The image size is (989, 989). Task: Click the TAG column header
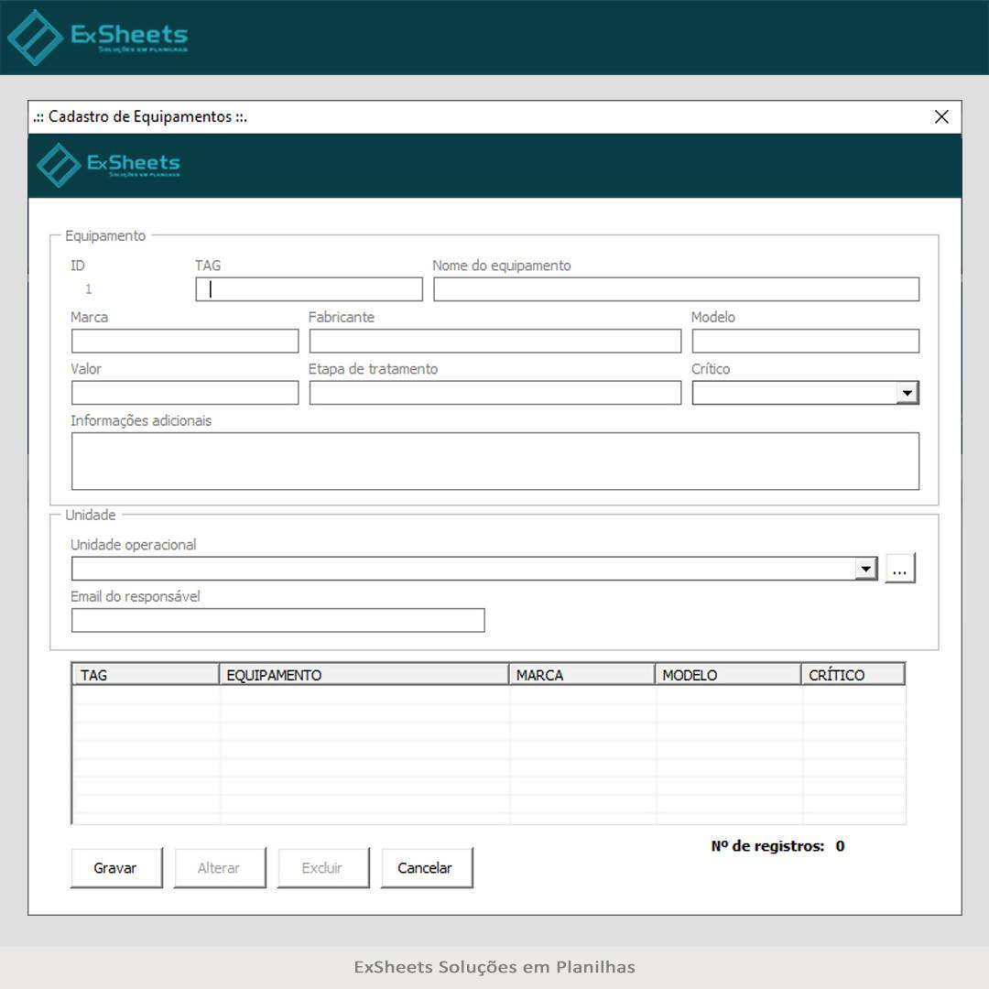tap(146, 675)
